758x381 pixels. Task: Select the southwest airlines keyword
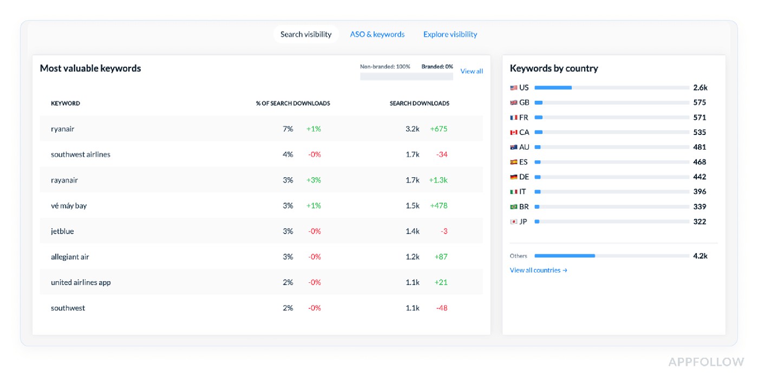pos(81,154)
